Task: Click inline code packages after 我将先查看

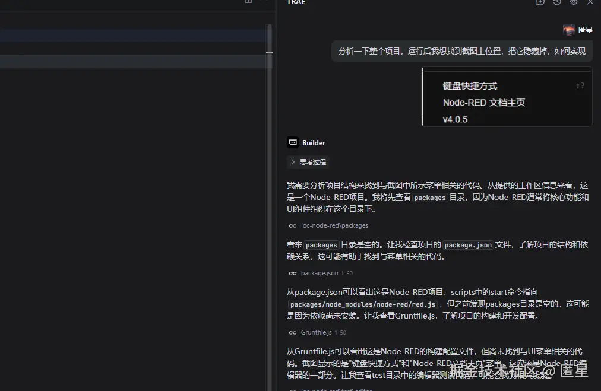Action: click(430, 198)
